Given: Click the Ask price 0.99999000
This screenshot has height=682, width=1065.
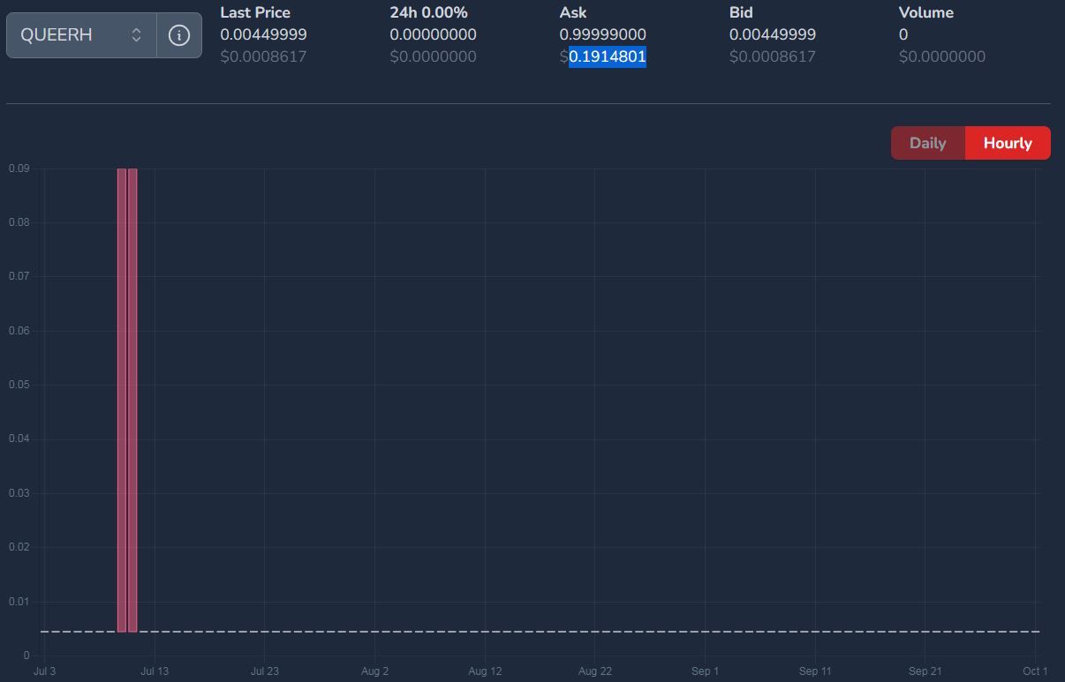Looking at the screenshot, I should point(603,34).
